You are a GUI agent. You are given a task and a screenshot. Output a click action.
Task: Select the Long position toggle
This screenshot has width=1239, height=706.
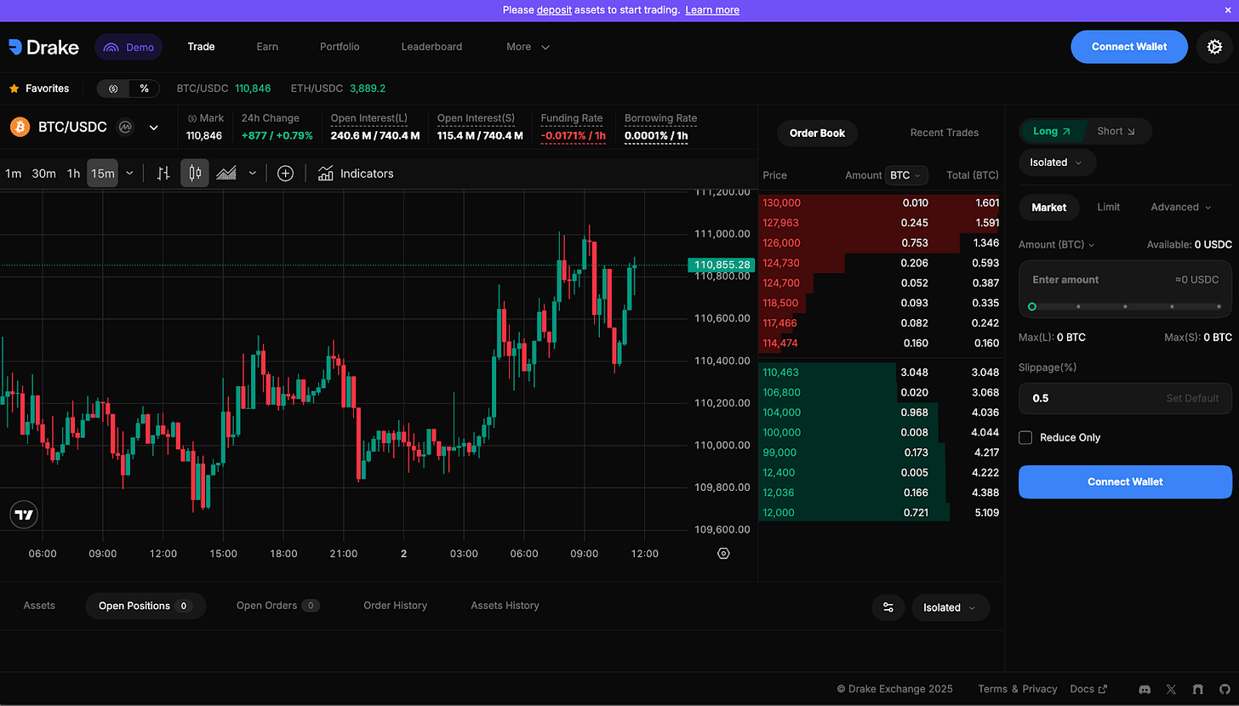tap(1053, 131)
